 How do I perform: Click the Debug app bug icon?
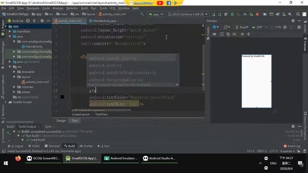coord(232,14)
